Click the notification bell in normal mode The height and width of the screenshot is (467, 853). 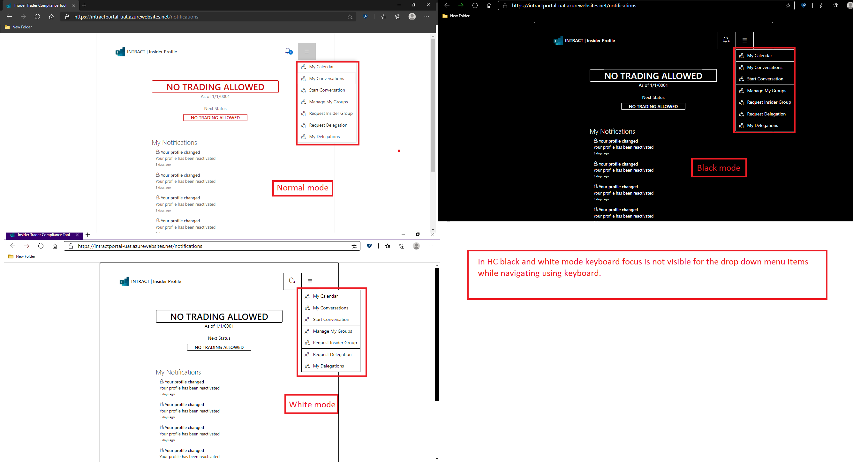(288, 51)
